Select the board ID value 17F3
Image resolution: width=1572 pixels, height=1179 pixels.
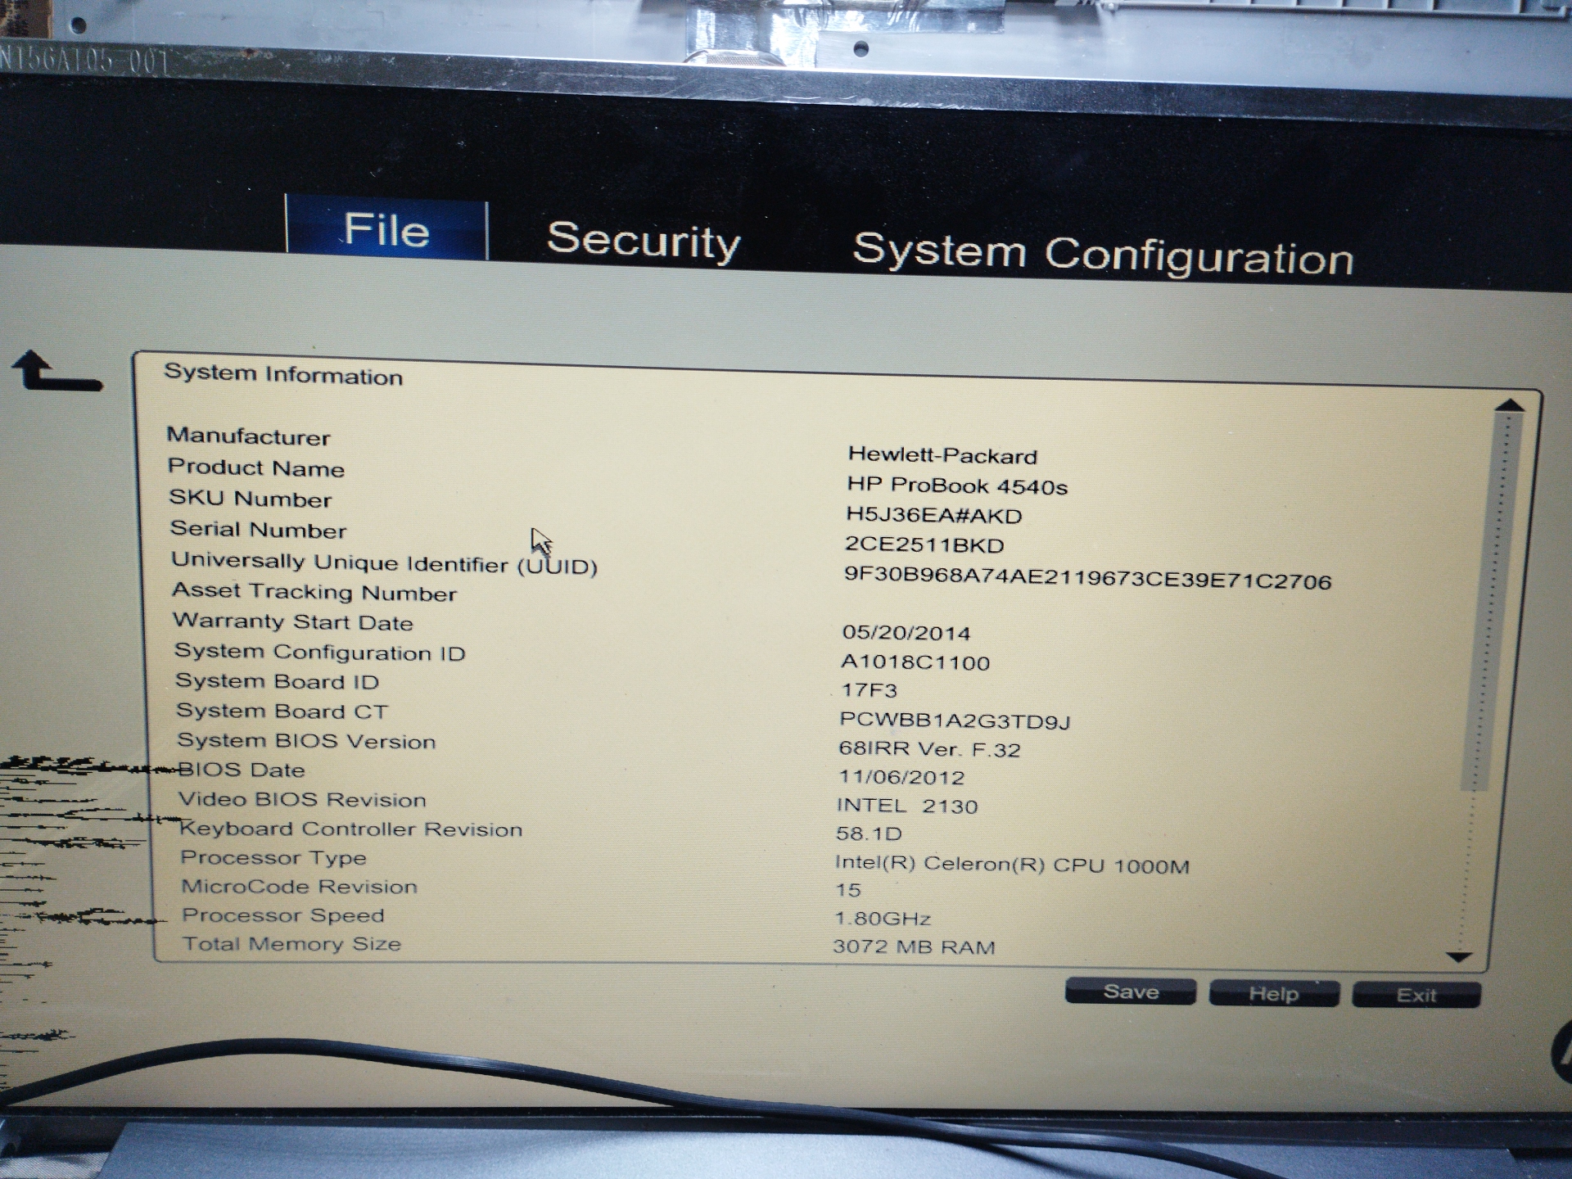870,690
